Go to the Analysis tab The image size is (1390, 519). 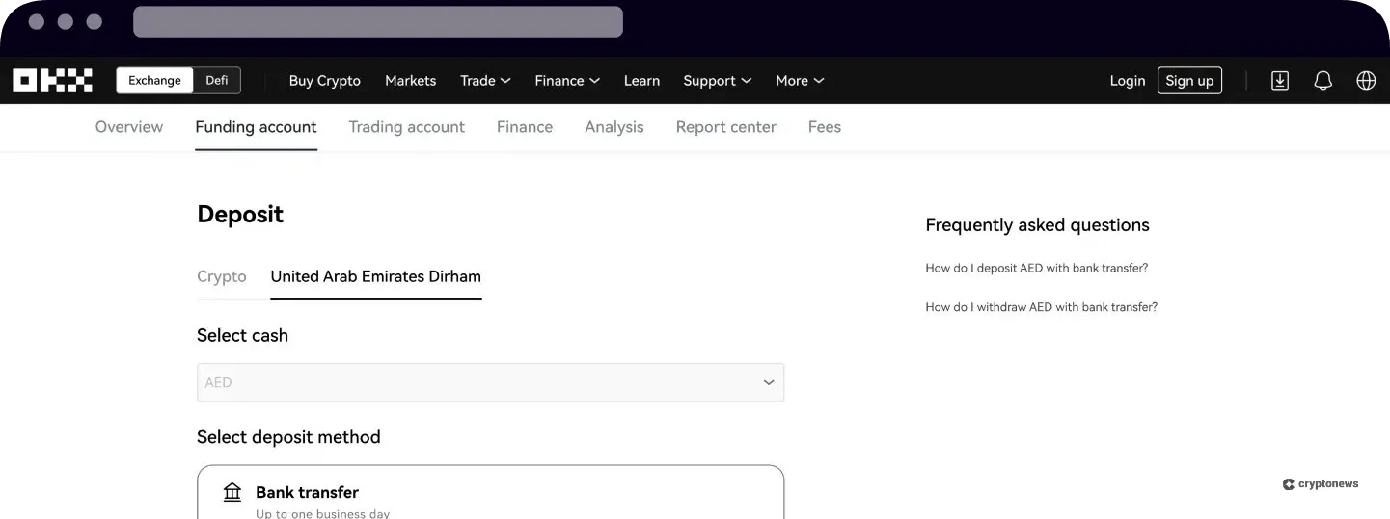point(613,127)
